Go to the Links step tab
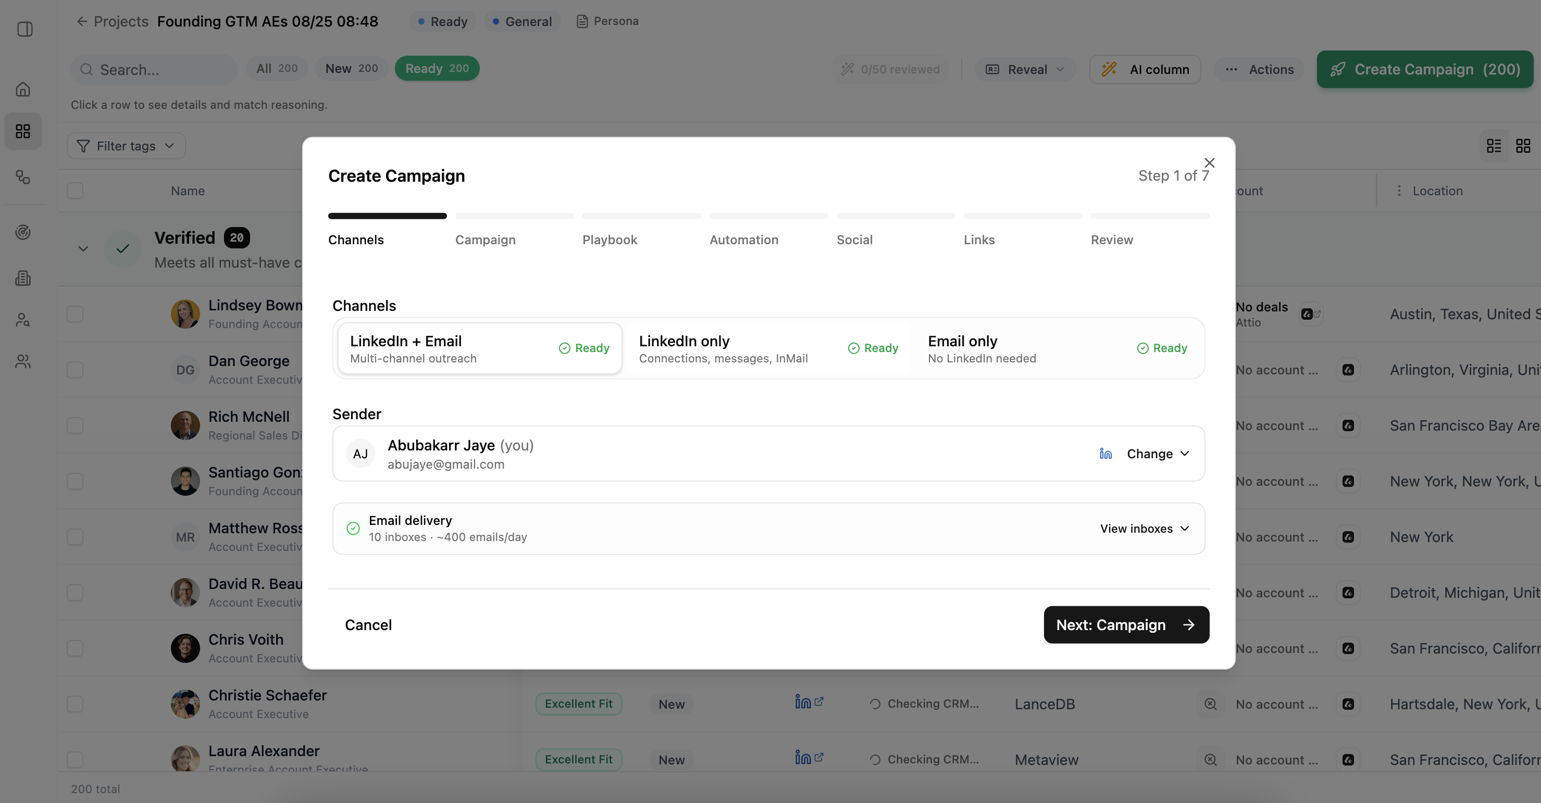 coord(979,240)
